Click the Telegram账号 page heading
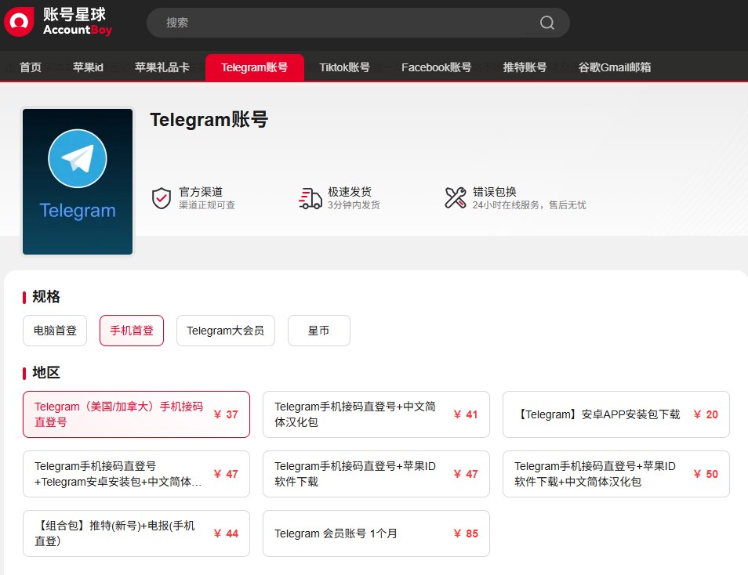 (209, 119)
